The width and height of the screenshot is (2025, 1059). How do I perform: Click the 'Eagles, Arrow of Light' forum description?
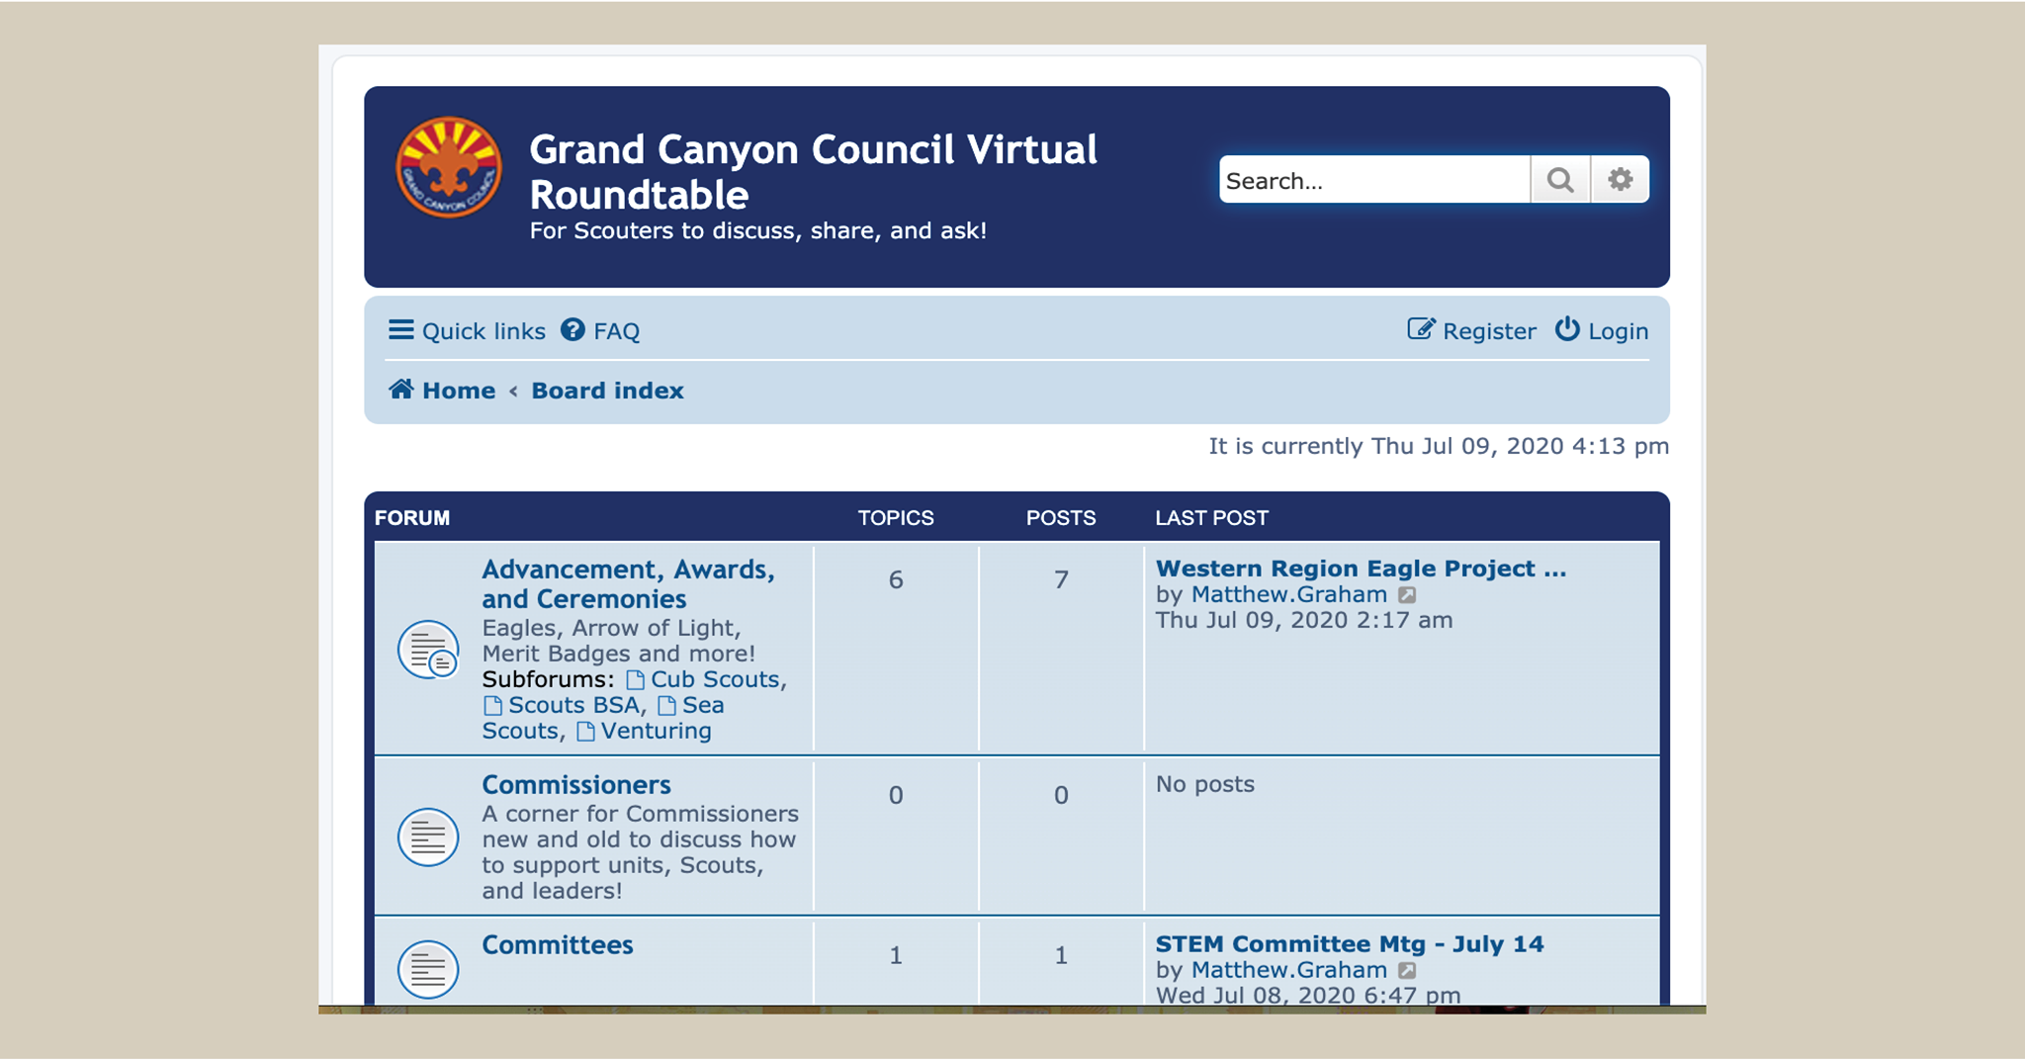[619, 642]
